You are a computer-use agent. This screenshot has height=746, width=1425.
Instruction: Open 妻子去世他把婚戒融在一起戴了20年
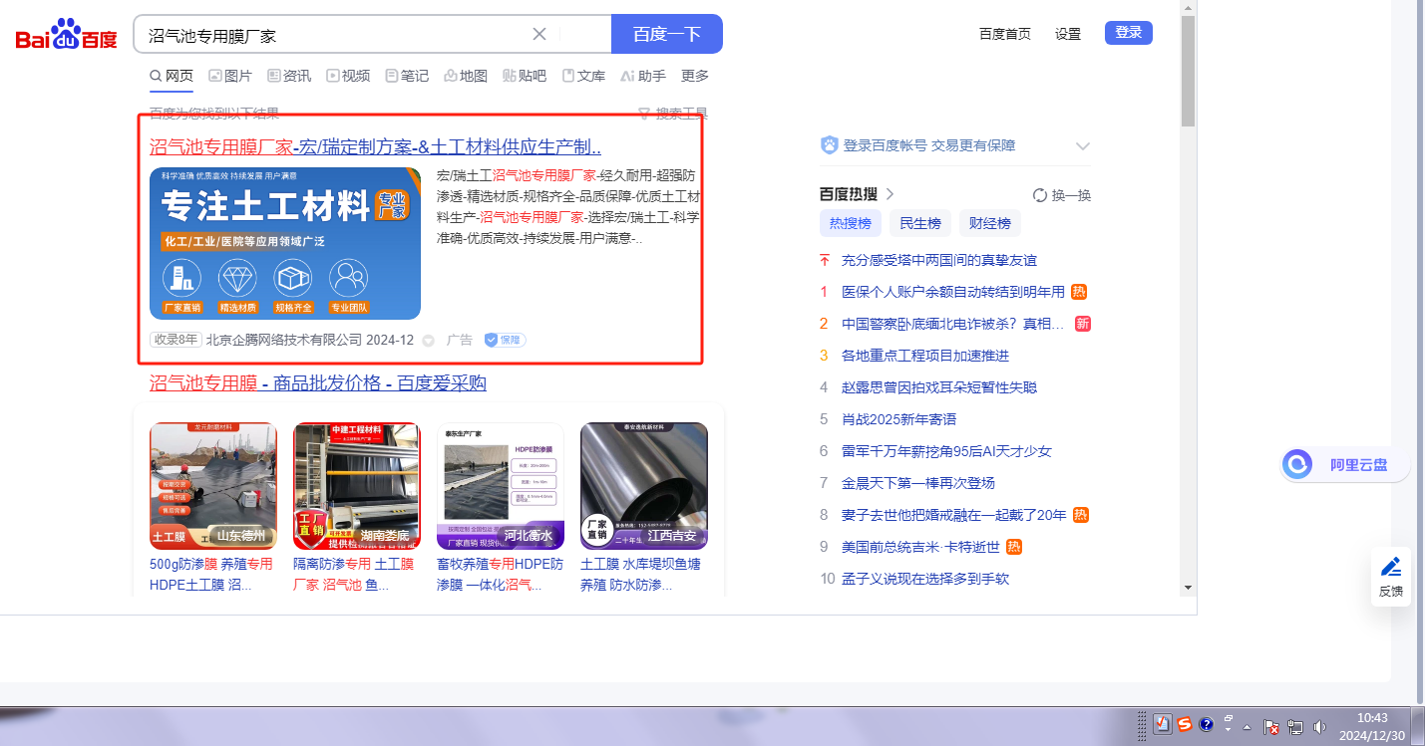[x=954, y=515]
